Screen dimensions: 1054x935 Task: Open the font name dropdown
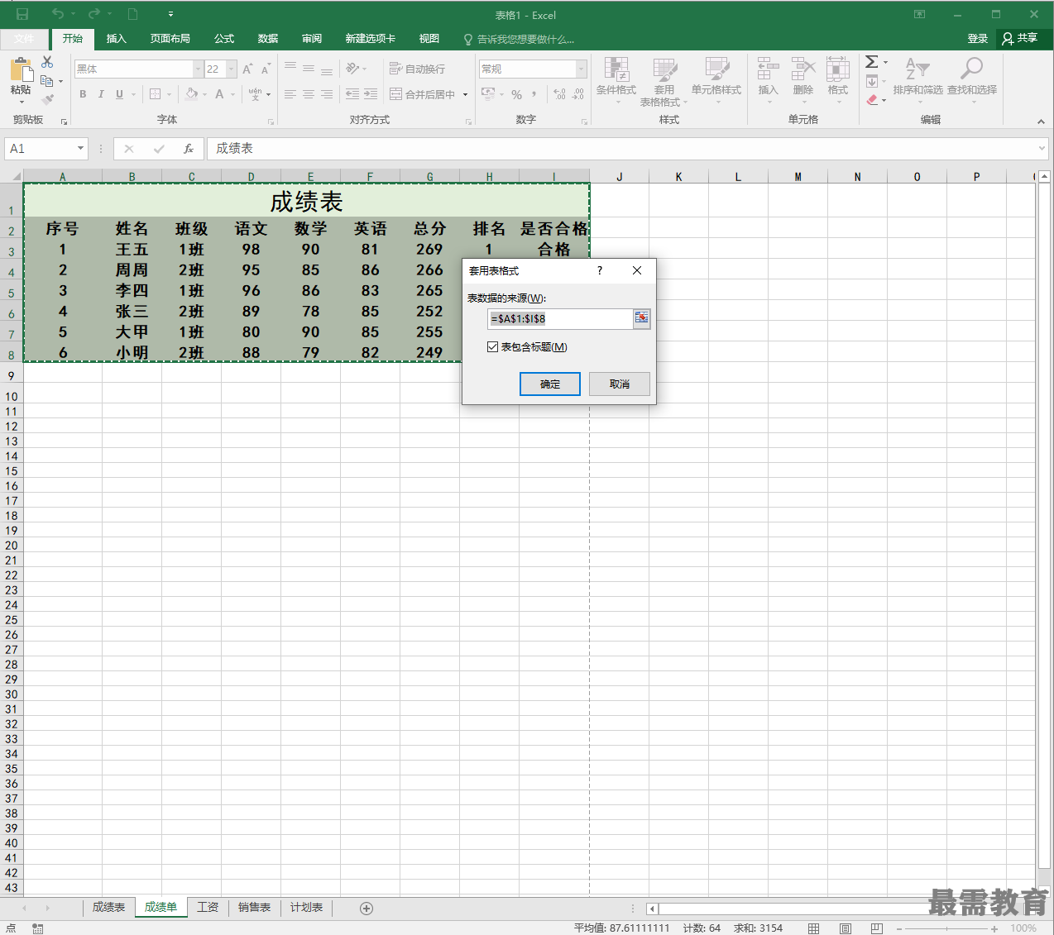[198, 69]
